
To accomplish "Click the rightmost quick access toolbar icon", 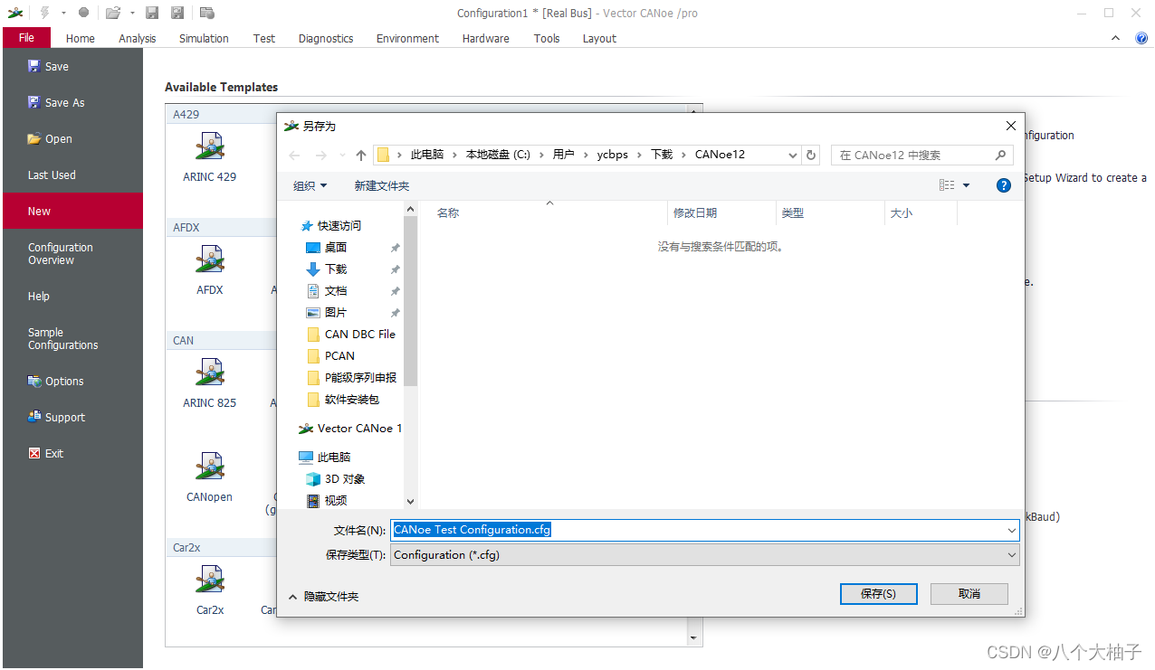I will click(x=207, y=13).
